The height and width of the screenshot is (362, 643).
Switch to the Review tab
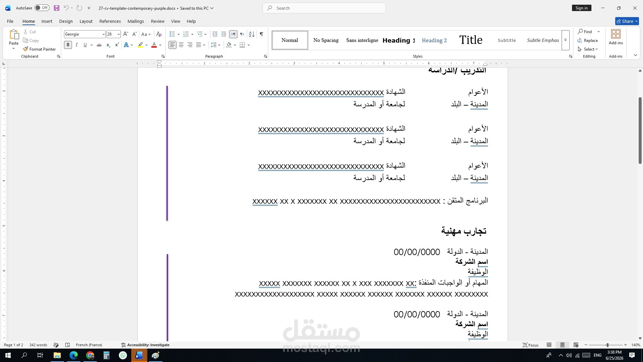pos(158,21)
